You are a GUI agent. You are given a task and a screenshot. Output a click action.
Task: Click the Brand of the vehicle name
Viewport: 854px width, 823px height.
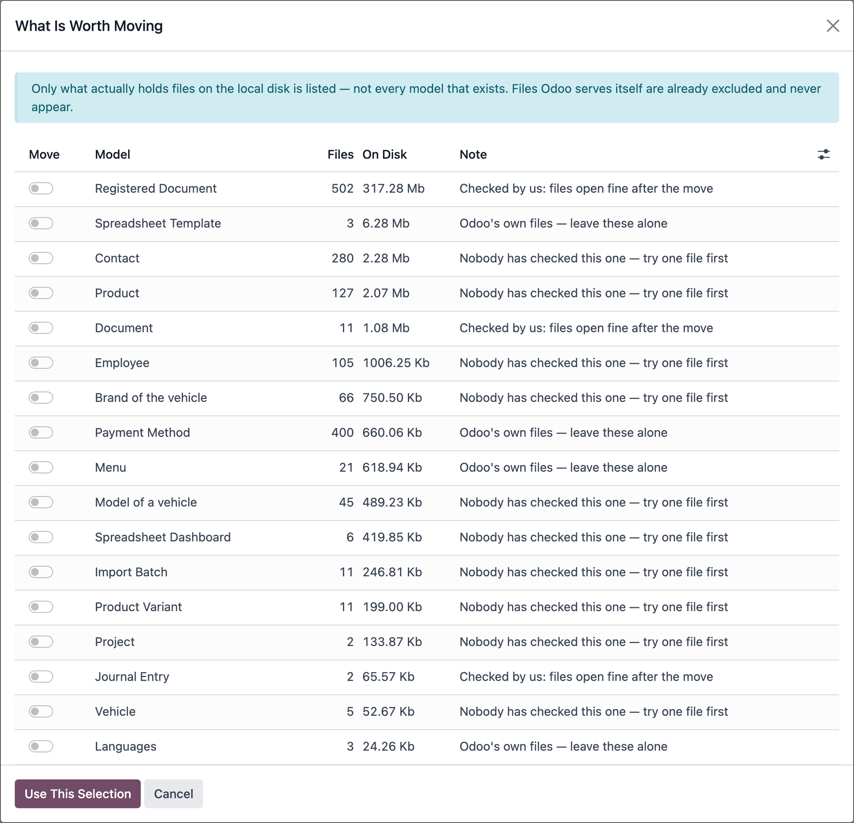[151, 397]
